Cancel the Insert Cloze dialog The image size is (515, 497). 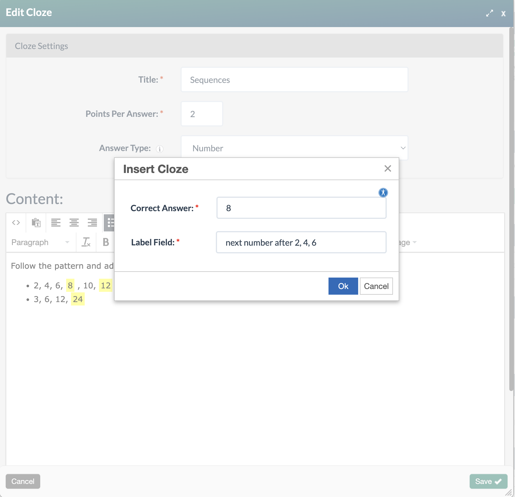(x=376, y=286)
